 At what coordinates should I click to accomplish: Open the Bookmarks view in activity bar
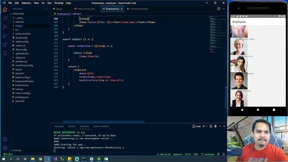pyautogui.click(x=5, y=53)
